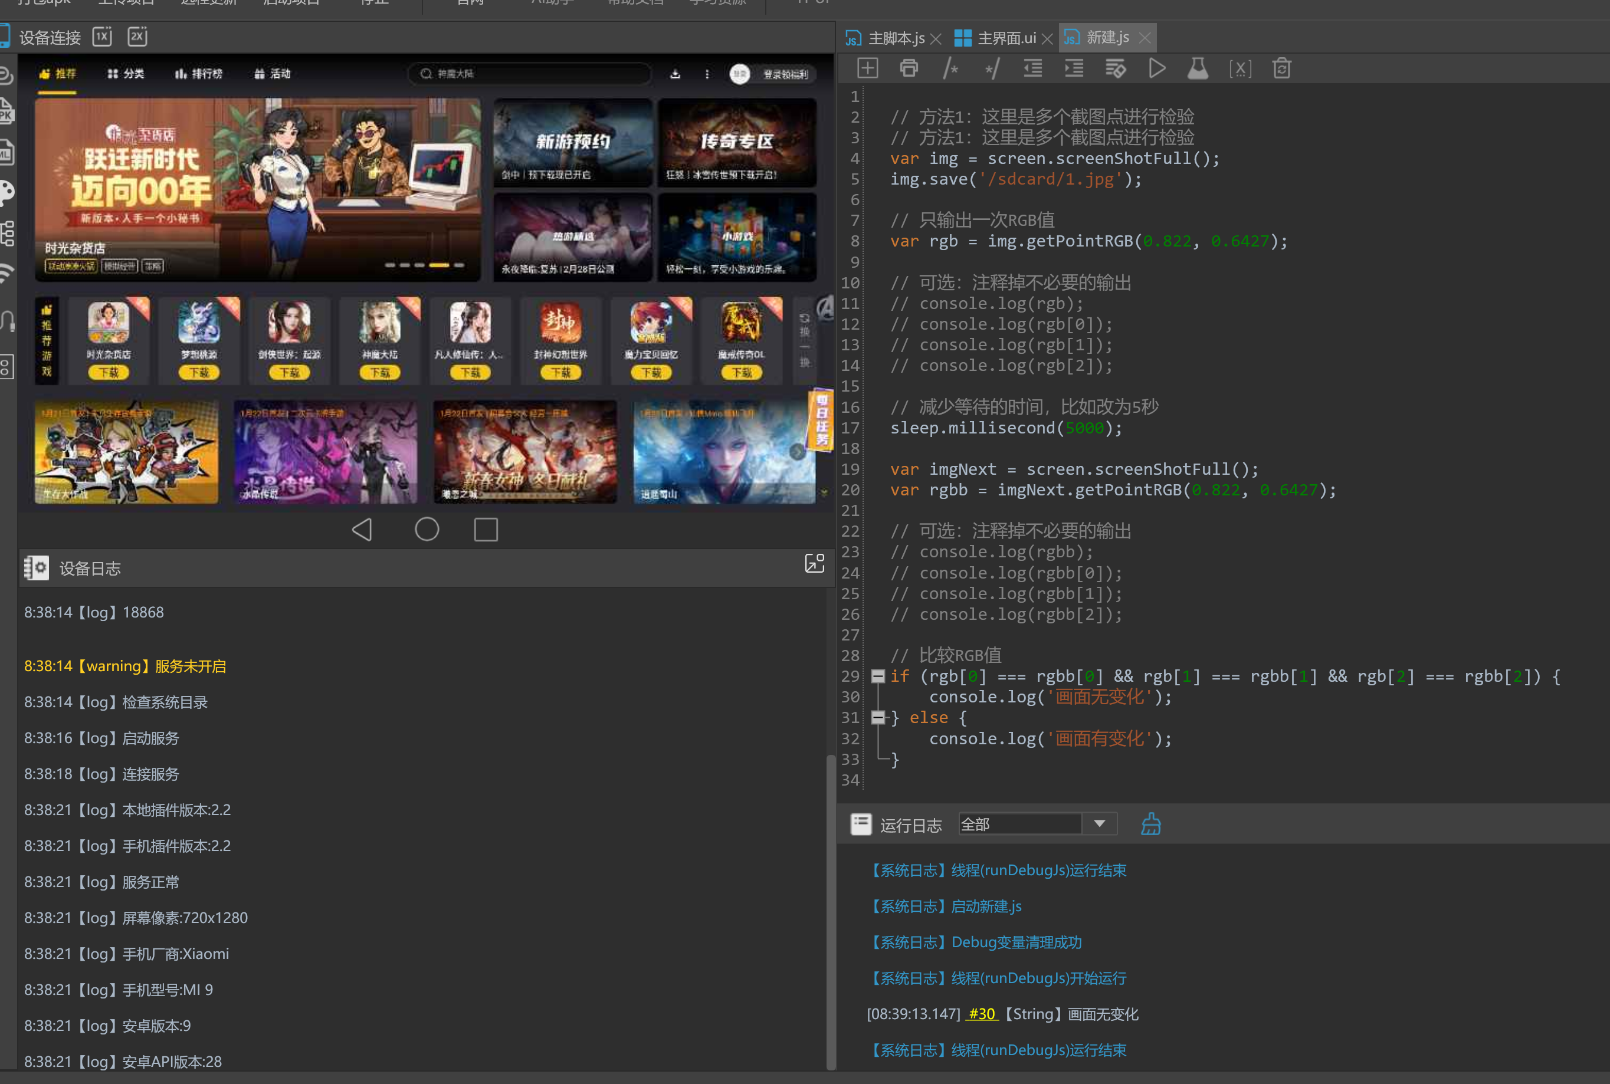The image size is (1610, 1084).
Task: Select the 推荐 tab in the phone screen
Action: tap(57, 74)
